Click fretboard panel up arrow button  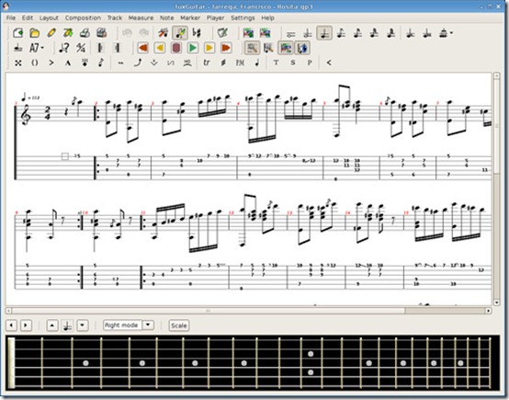point(52,326)
